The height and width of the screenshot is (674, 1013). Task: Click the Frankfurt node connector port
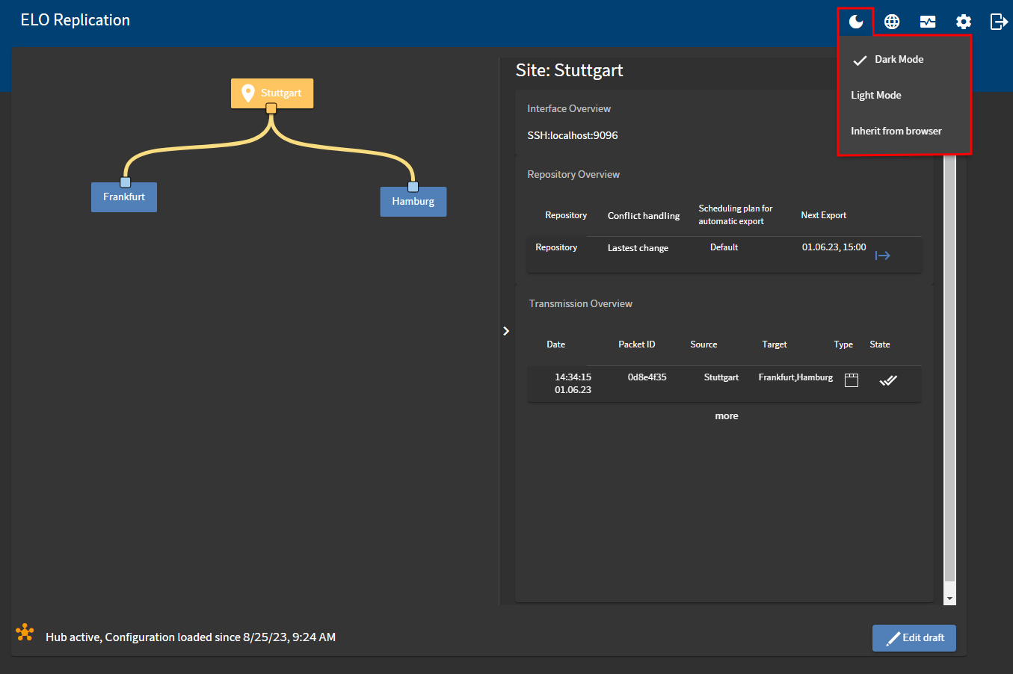126,182
